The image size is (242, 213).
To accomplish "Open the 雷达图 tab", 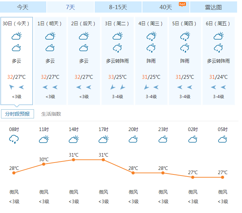I will [214, 7].
